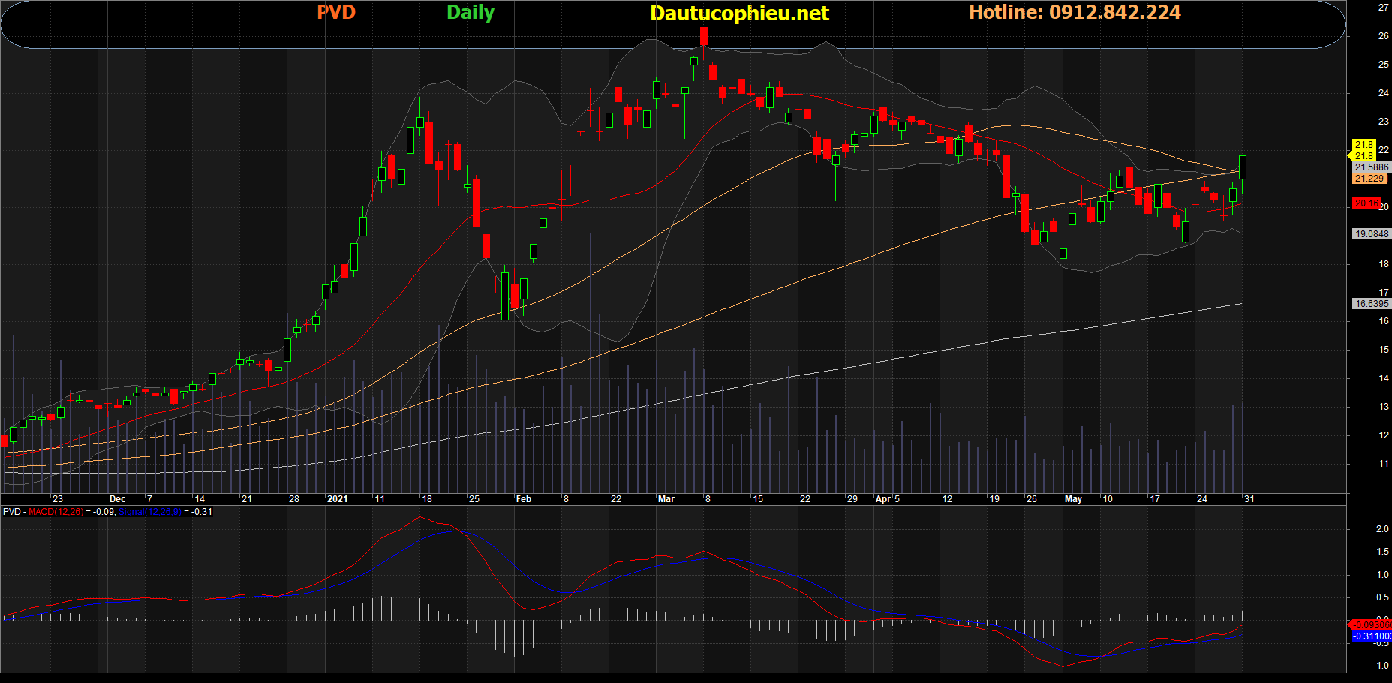Image resolution: width=1392 pixels, height=683 pixels.
Task: Click the blue -0.311003 signal value tag
Action: coord(1371,636)
